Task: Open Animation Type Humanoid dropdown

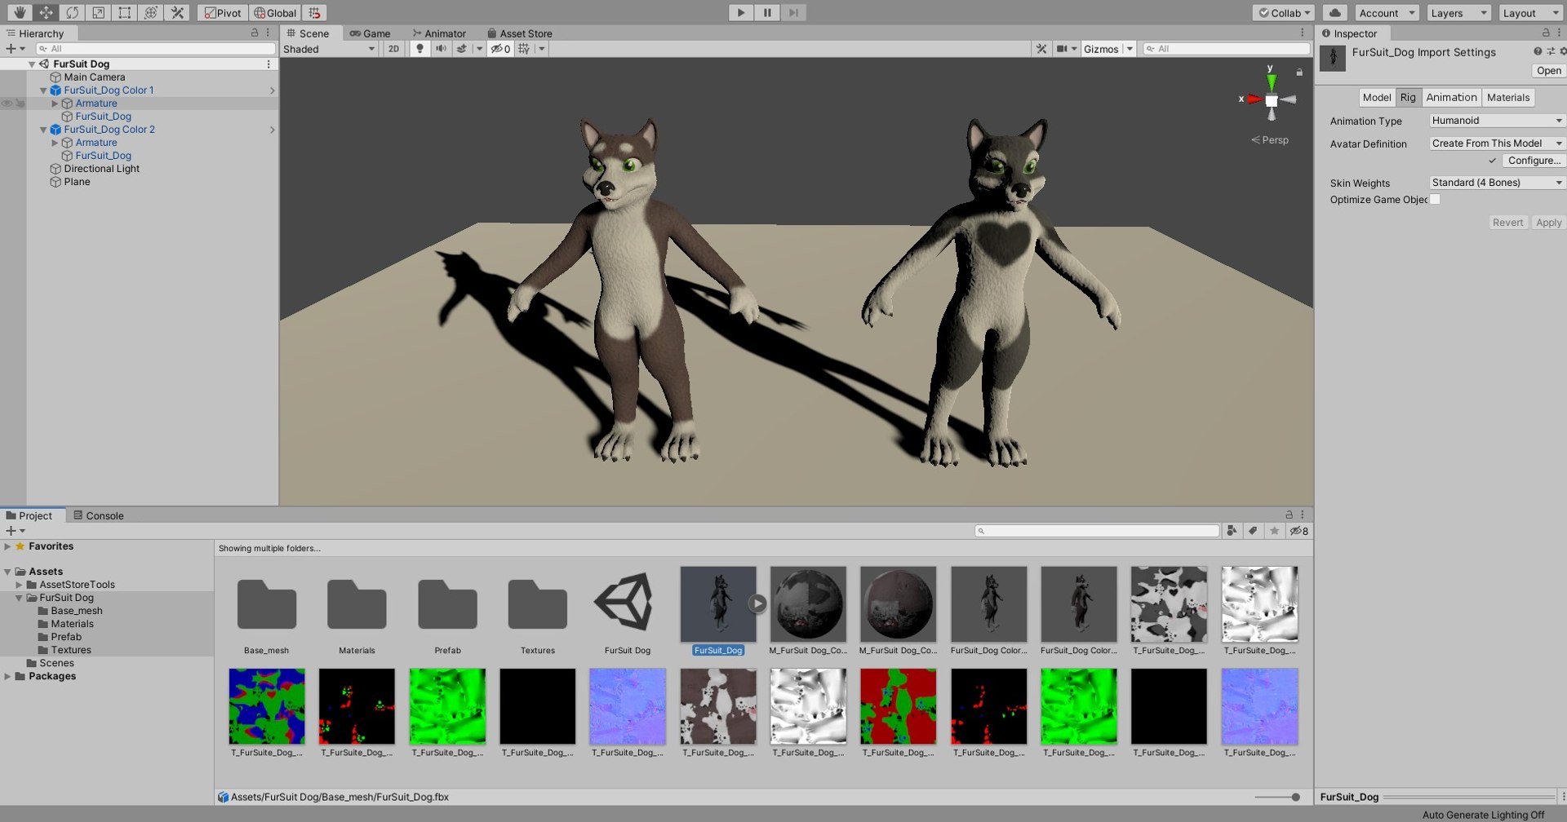Action: click(x=1497, y=121)
